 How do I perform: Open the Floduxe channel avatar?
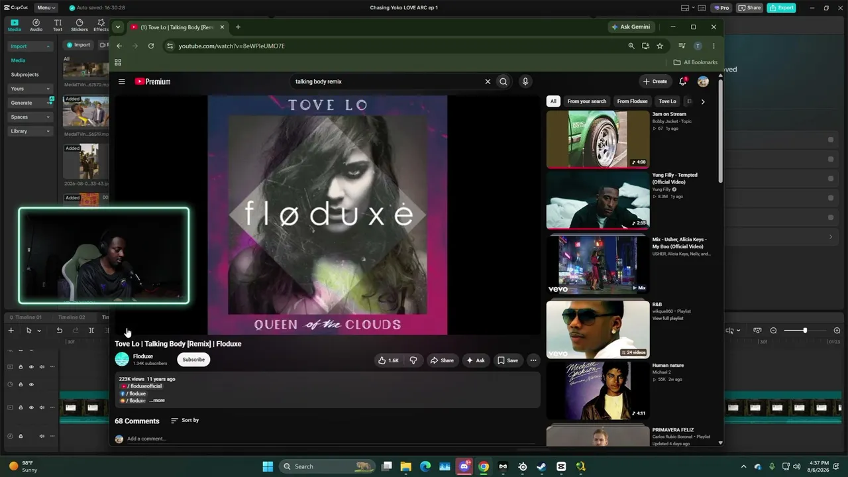122,359
